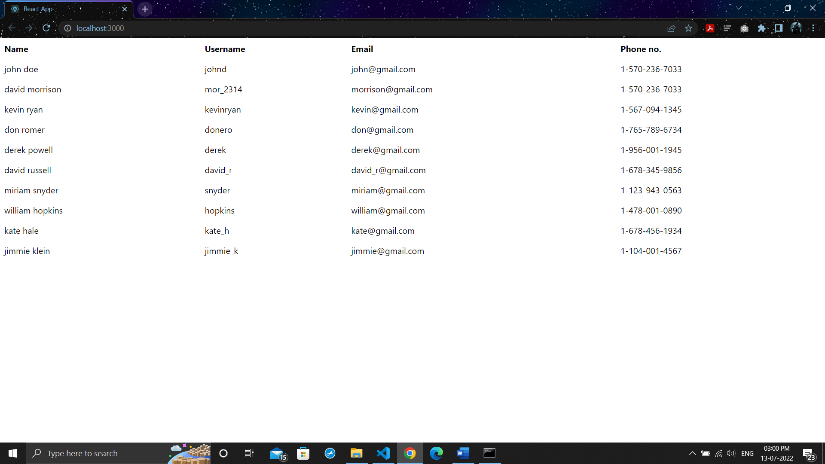Open Task View button
The image size is (825, 464).
point(249,453)
